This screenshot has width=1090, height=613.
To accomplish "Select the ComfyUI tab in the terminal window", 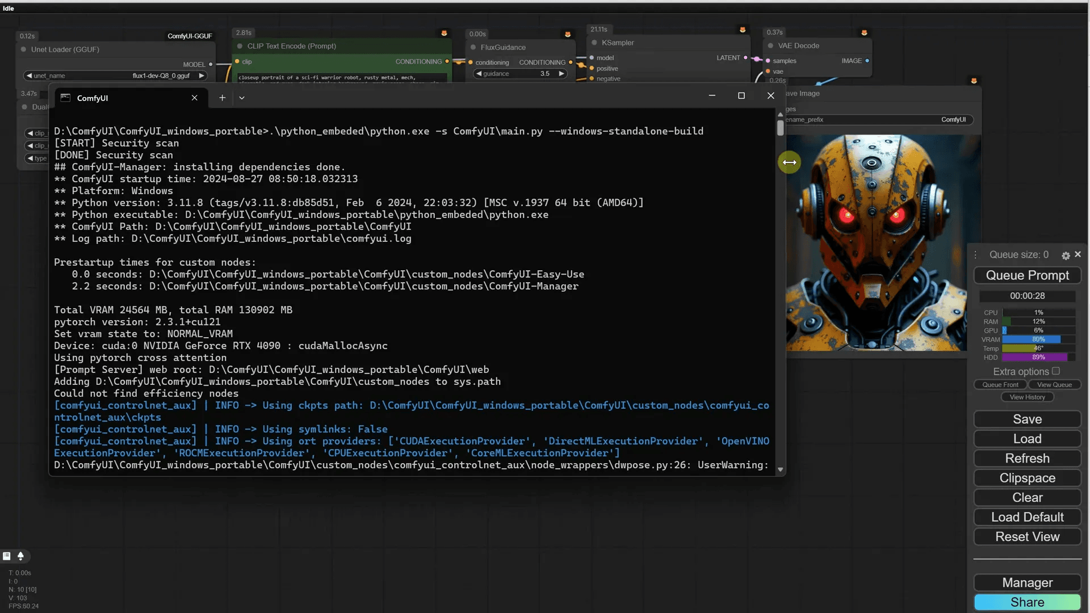I will tap(93, 98).
